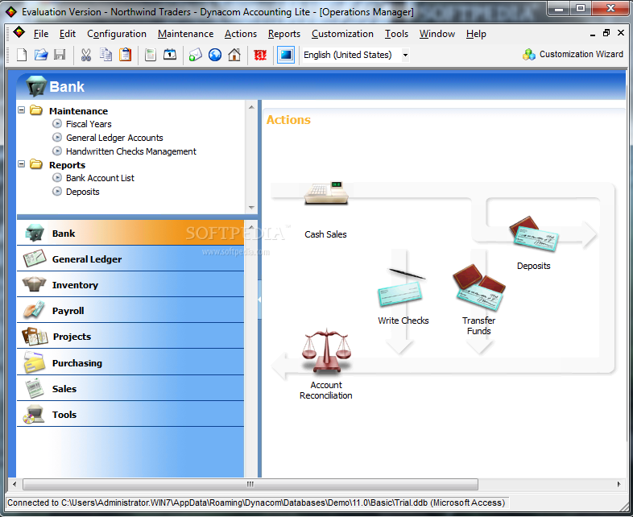This screenshot has width=633, height=517.
Task: Restore the inner Operations Manager window
Action: click(606, 33)
